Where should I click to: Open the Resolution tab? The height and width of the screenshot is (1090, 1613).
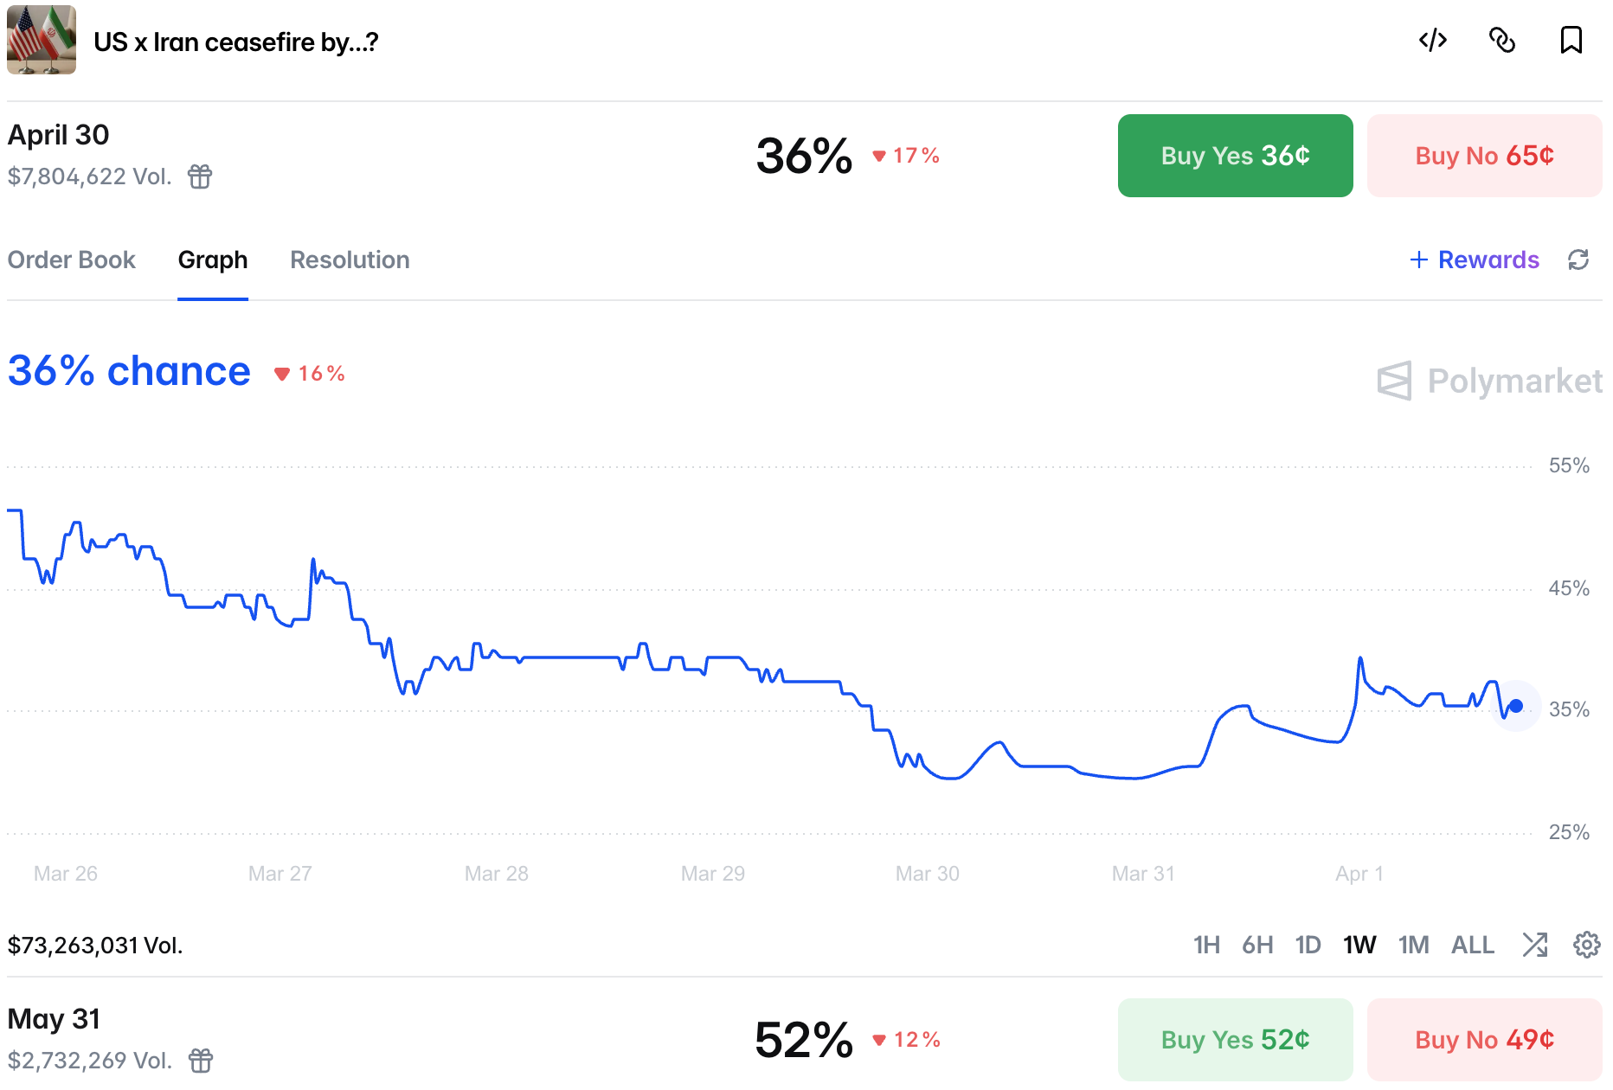click(350, 260)
